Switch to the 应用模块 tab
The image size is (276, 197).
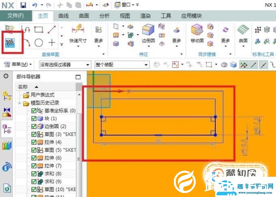(192, 16)
